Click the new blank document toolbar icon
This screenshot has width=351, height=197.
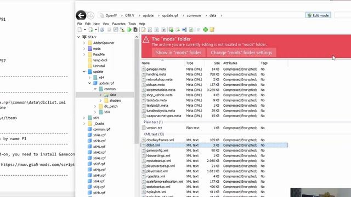click(80, 30)
